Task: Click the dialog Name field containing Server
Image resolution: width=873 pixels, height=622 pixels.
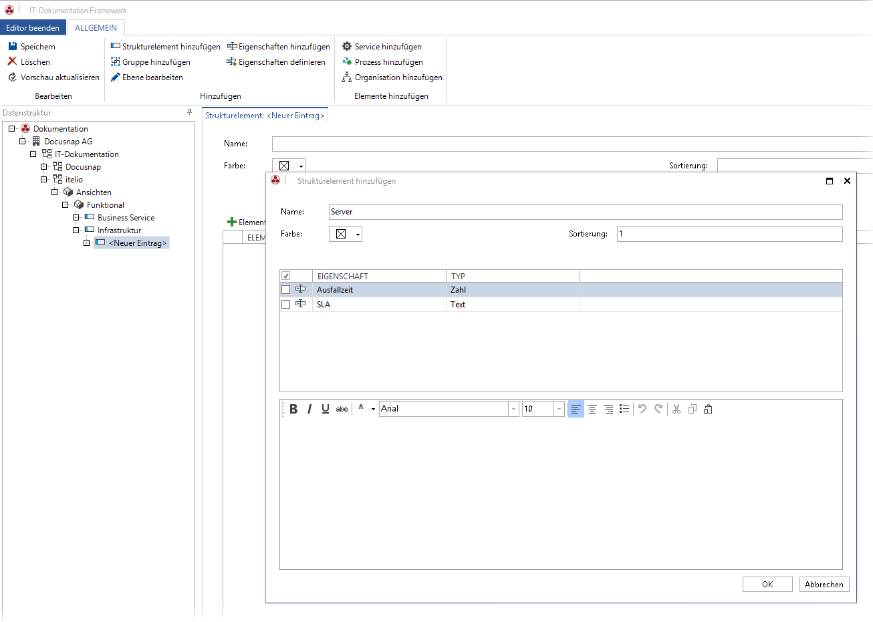Action: pyautogui.click(x=586, y=212)
